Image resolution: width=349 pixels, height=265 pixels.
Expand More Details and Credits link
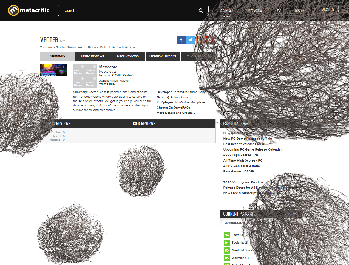point(176,113)
